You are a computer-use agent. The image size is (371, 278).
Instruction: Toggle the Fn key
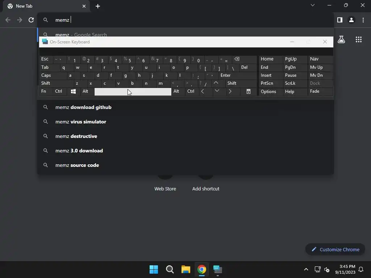pyautogui.click(x=46, y=91)
